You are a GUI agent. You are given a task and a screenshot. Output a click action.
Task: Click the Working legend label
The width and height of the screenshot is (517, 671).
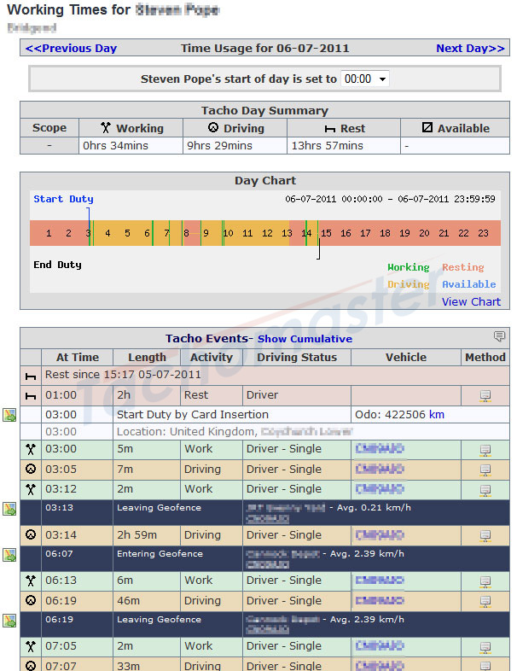(x=409, y=267)
